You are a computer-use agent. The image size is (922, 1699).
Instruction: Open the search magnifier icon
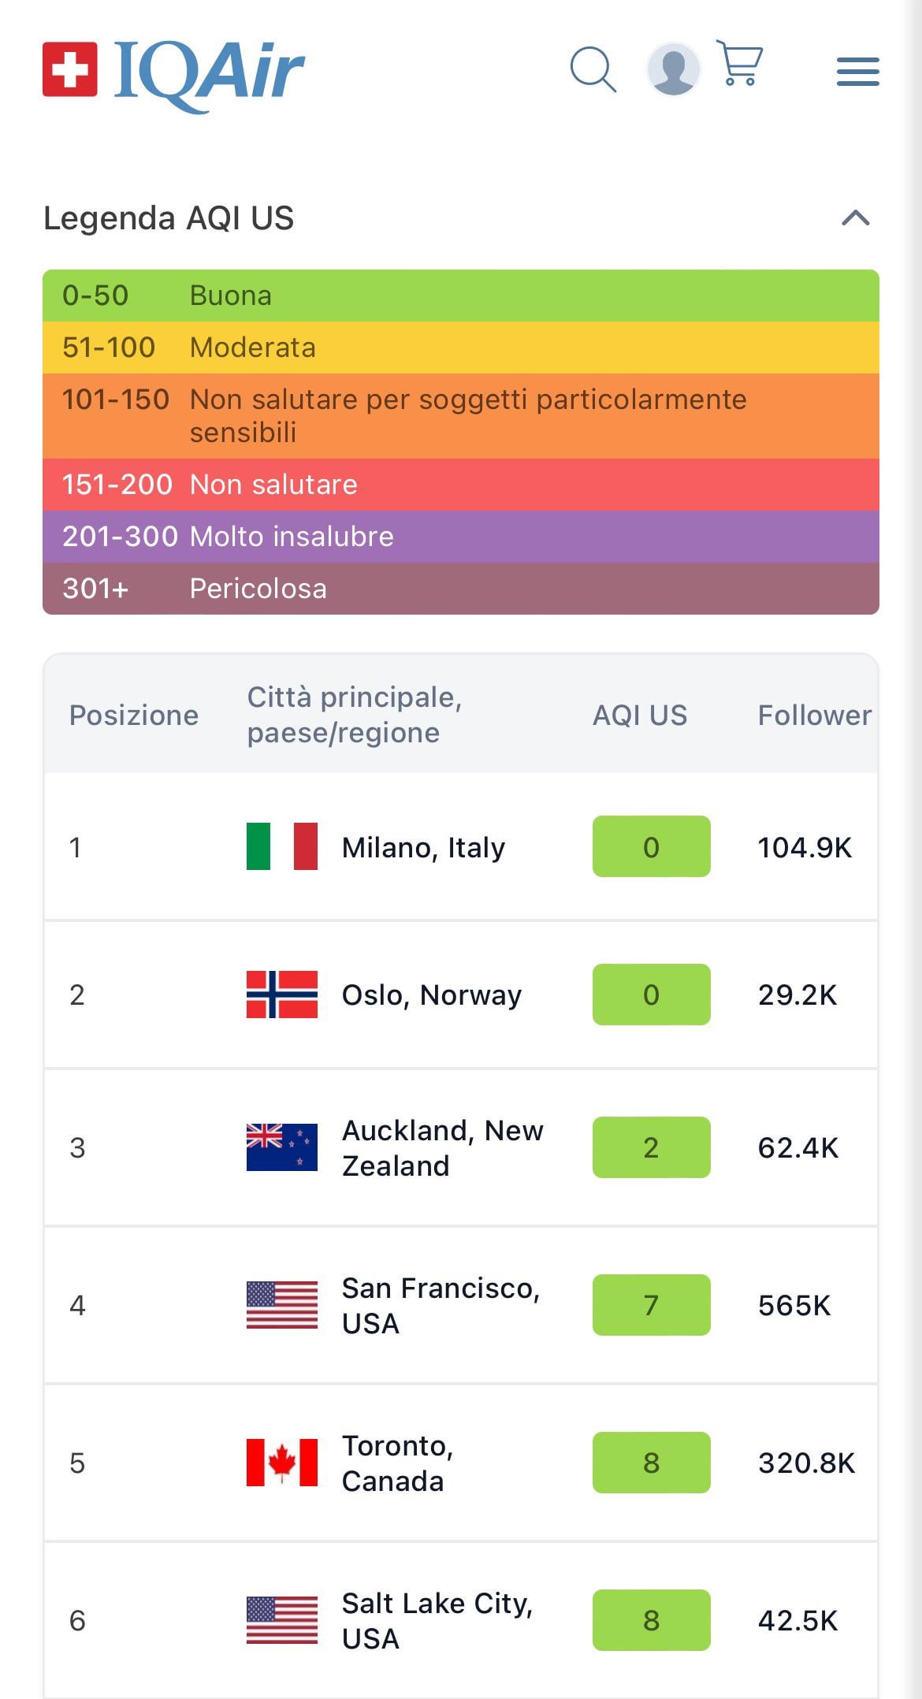coord(593,69)
